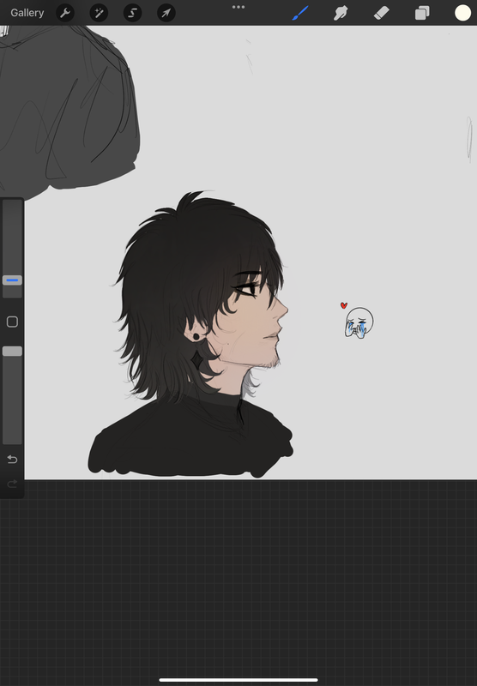Open the active color picker circle
477x686 pixels.
coord(462,13)
